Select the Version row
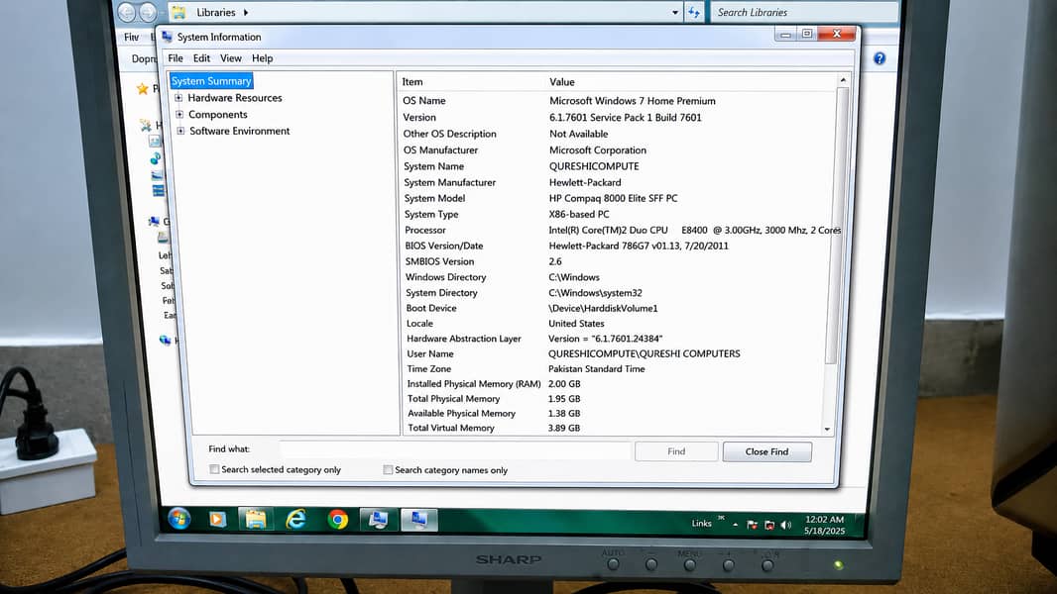The height and width of the screenshot is (594, 1057). [618, 117]
